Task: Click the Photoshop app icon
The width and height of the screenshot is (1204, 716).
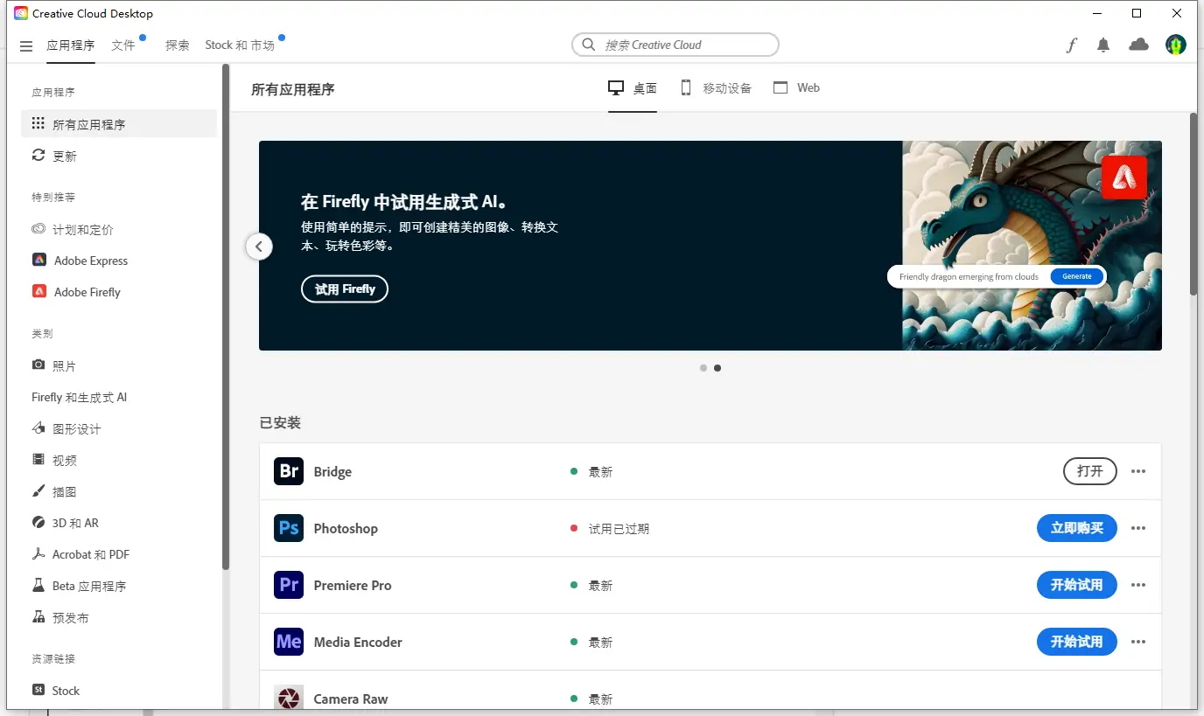Action: point(288,528)
